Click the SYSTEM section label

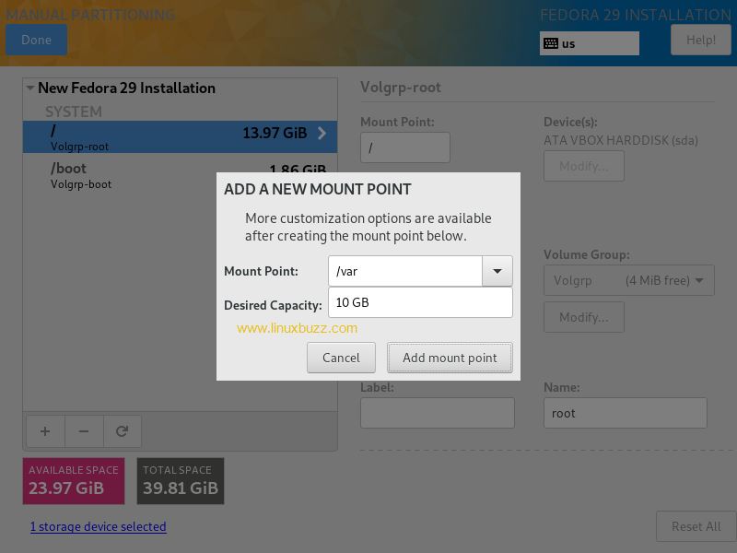pyautogui.click(x=74, y=112)
